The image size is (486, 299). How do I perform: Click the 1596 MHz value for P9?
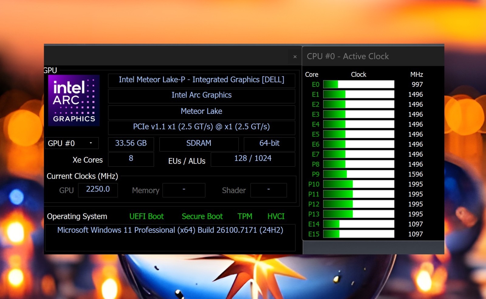pos(416,174)
